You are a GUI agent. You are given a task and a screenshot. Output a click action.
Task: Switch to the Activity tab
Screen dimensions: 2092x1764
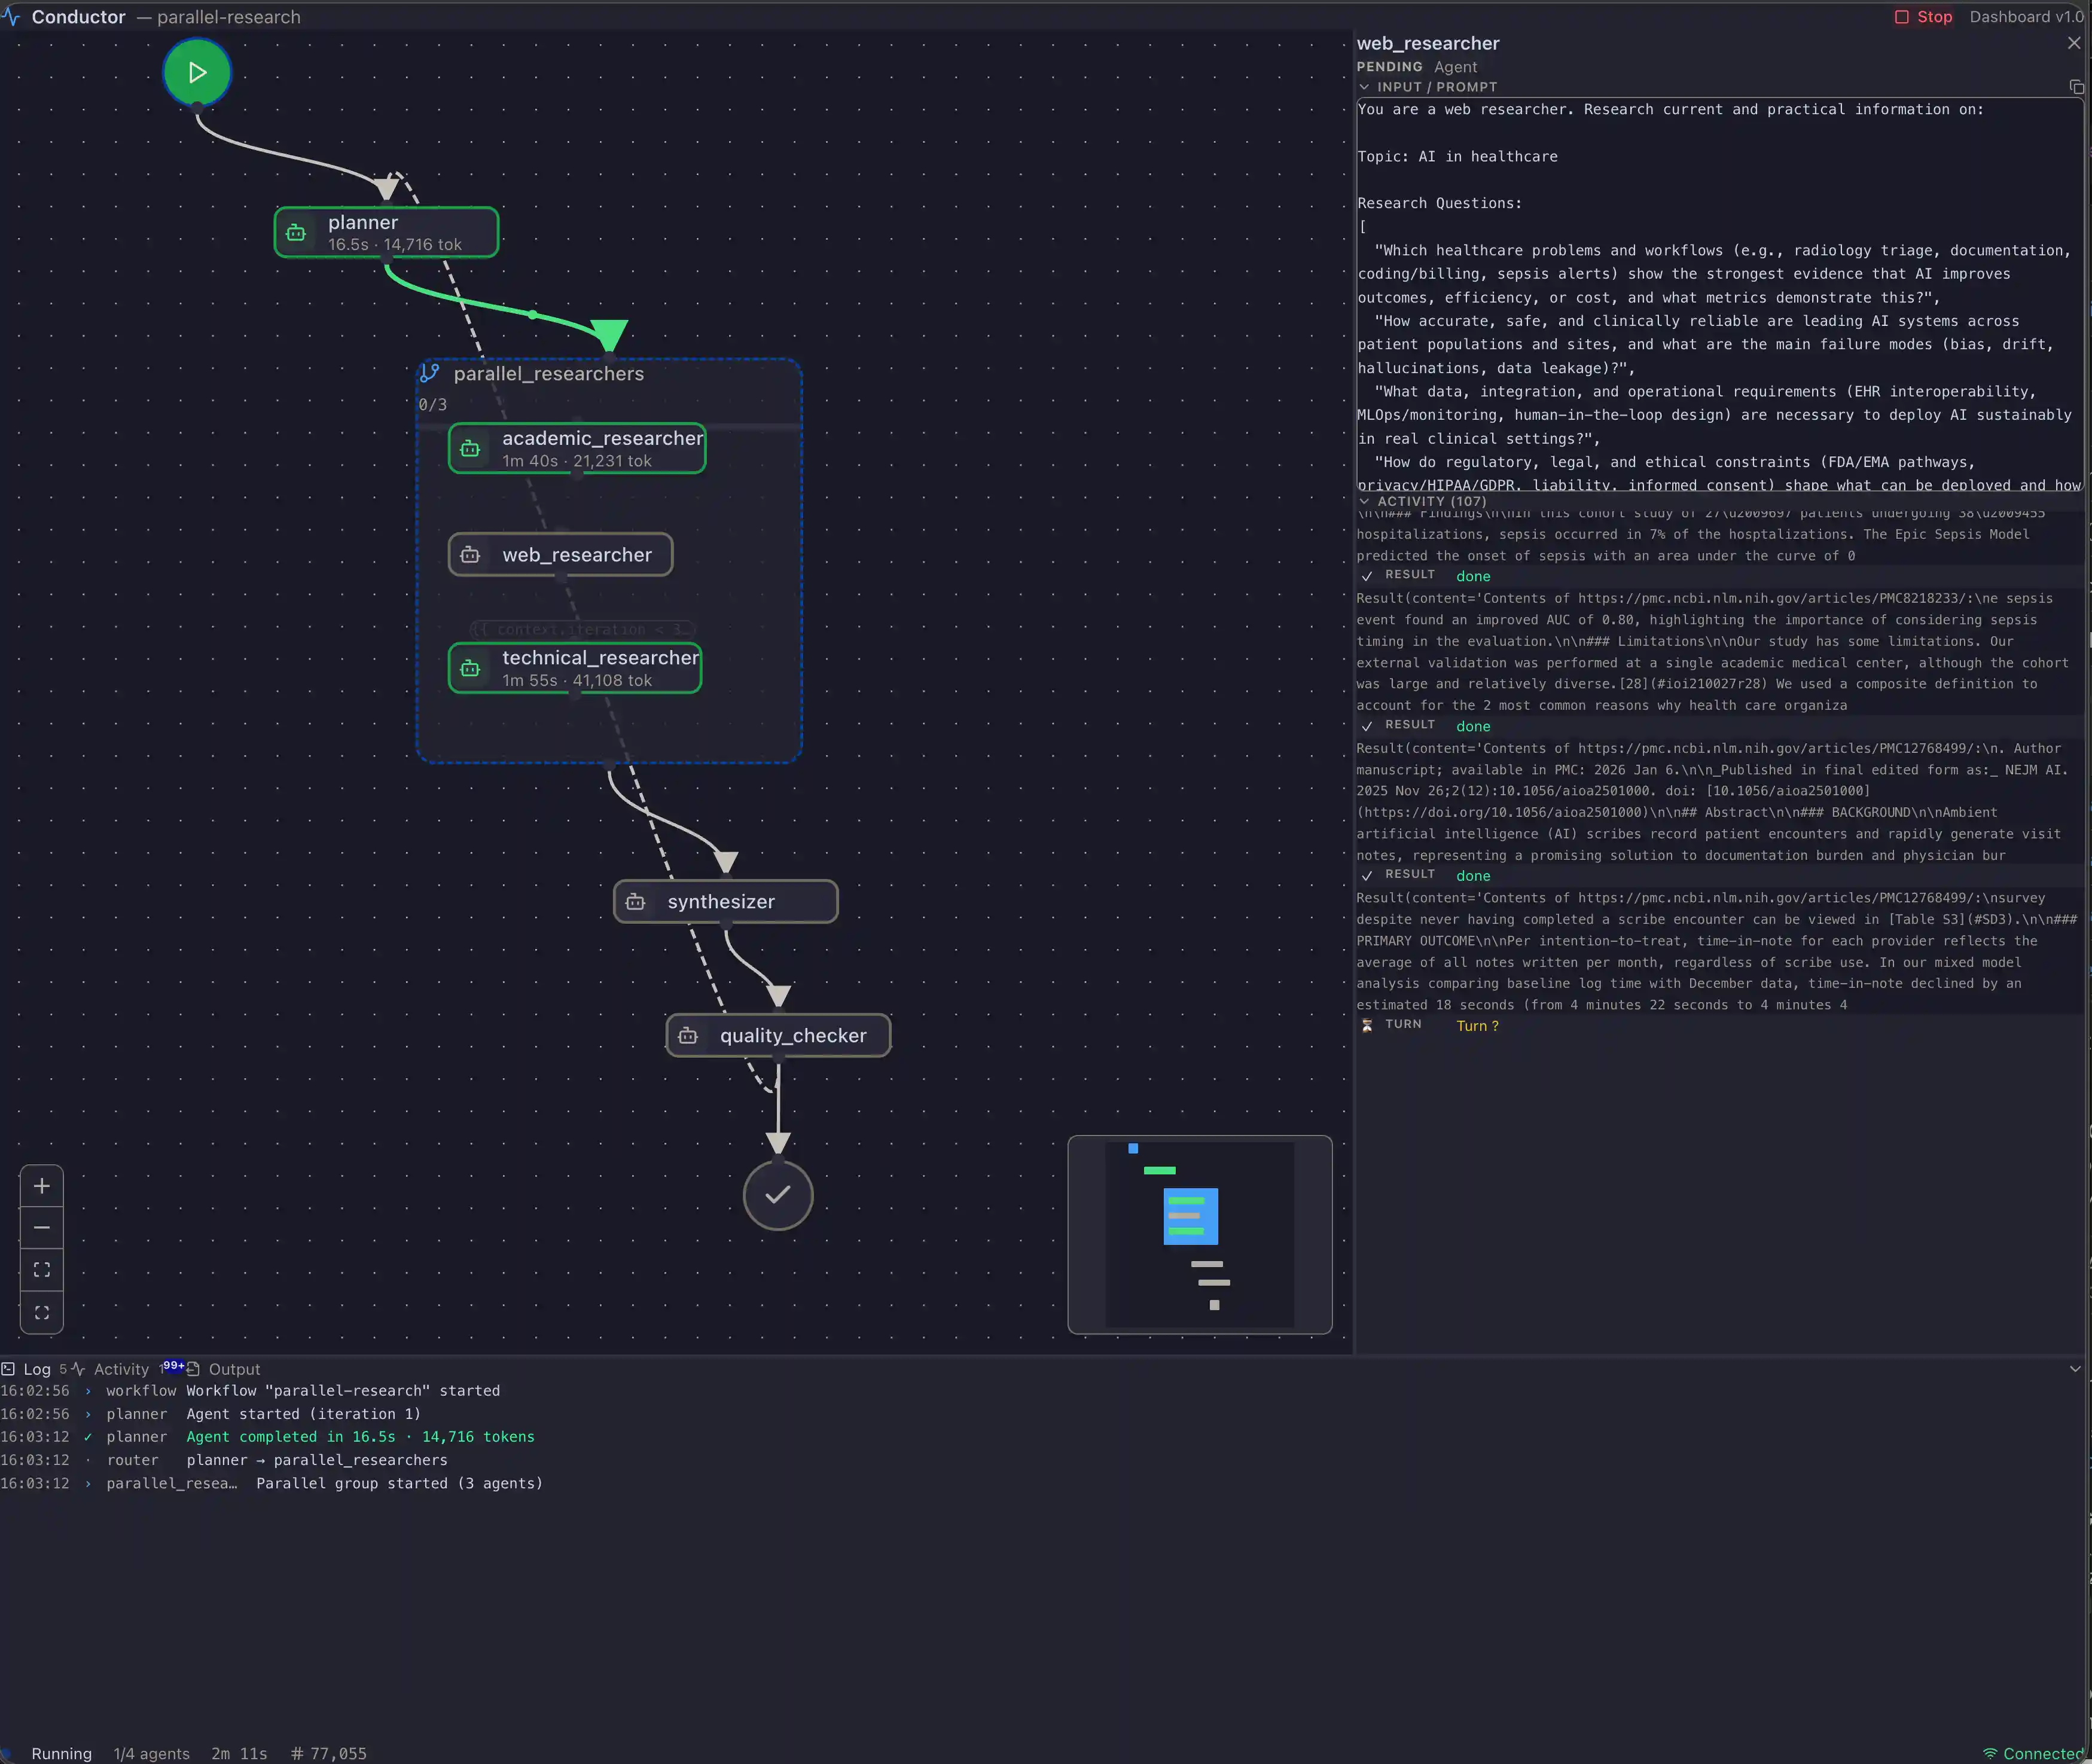tap(121, 1369)
